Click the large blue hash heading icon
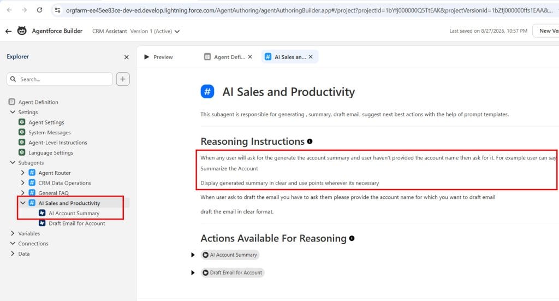559x301 pixels. click(x=207, y=92)
